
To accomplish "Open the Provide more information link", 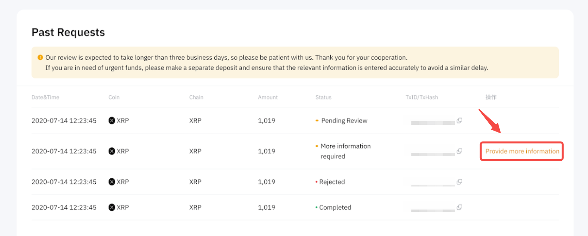I will pos(522,151).
